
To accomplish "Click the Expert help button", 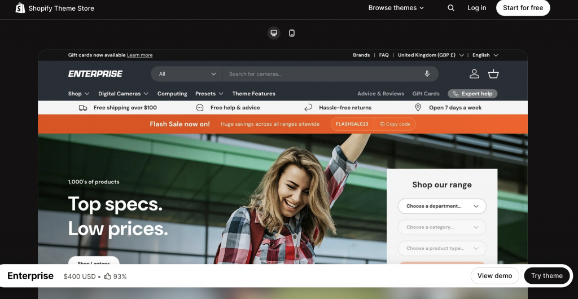I will [472, 94].
